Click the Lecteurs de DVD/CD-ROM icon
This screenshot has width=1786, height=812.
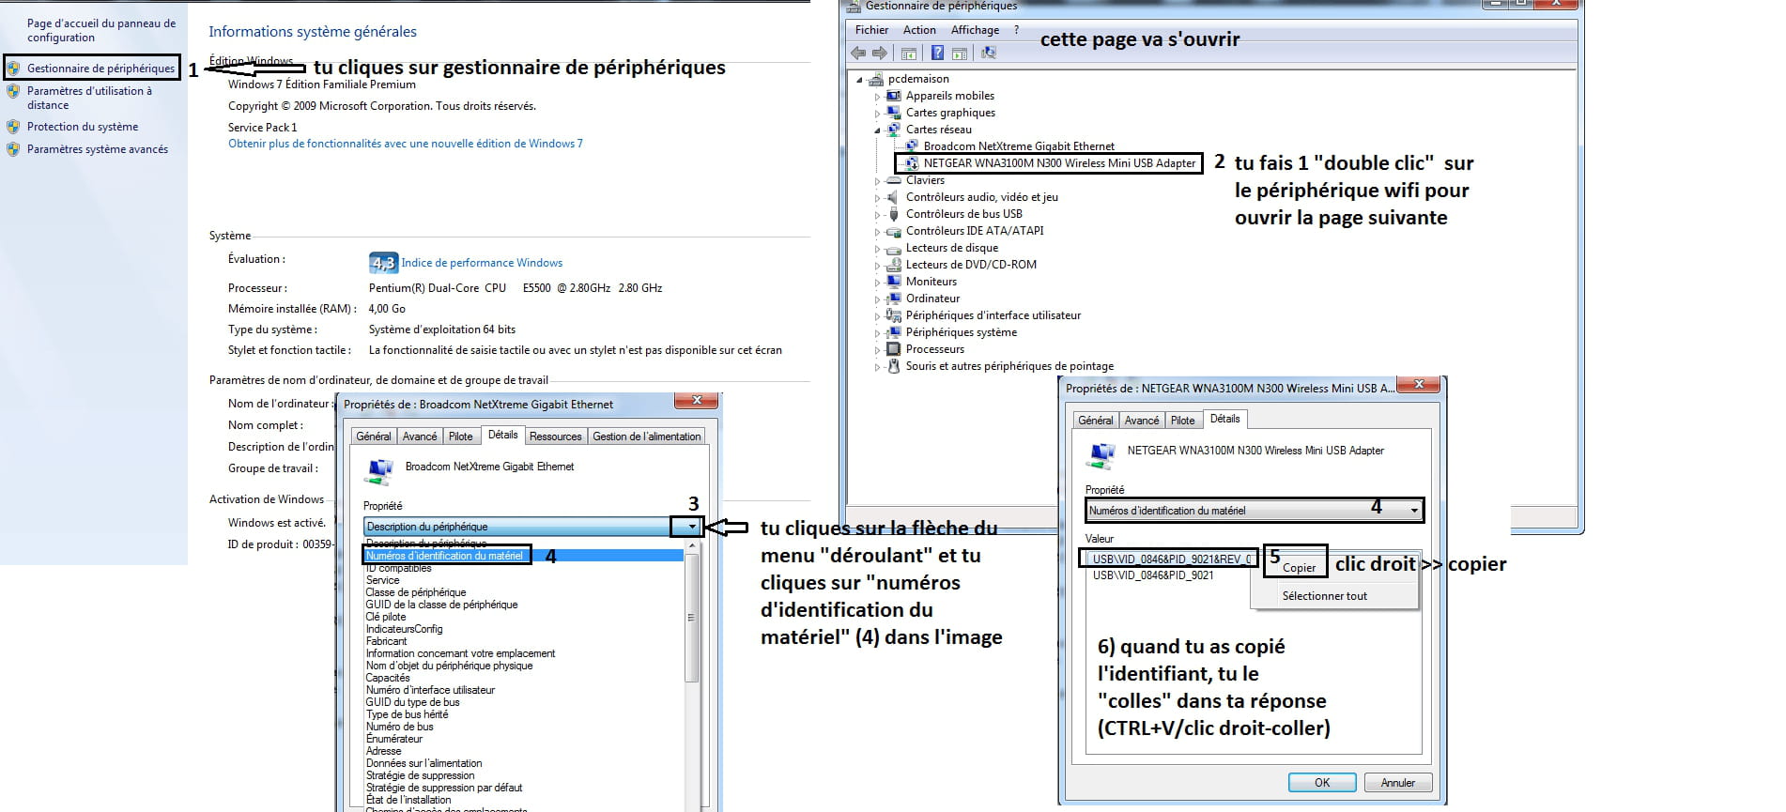tap(894, 265)
